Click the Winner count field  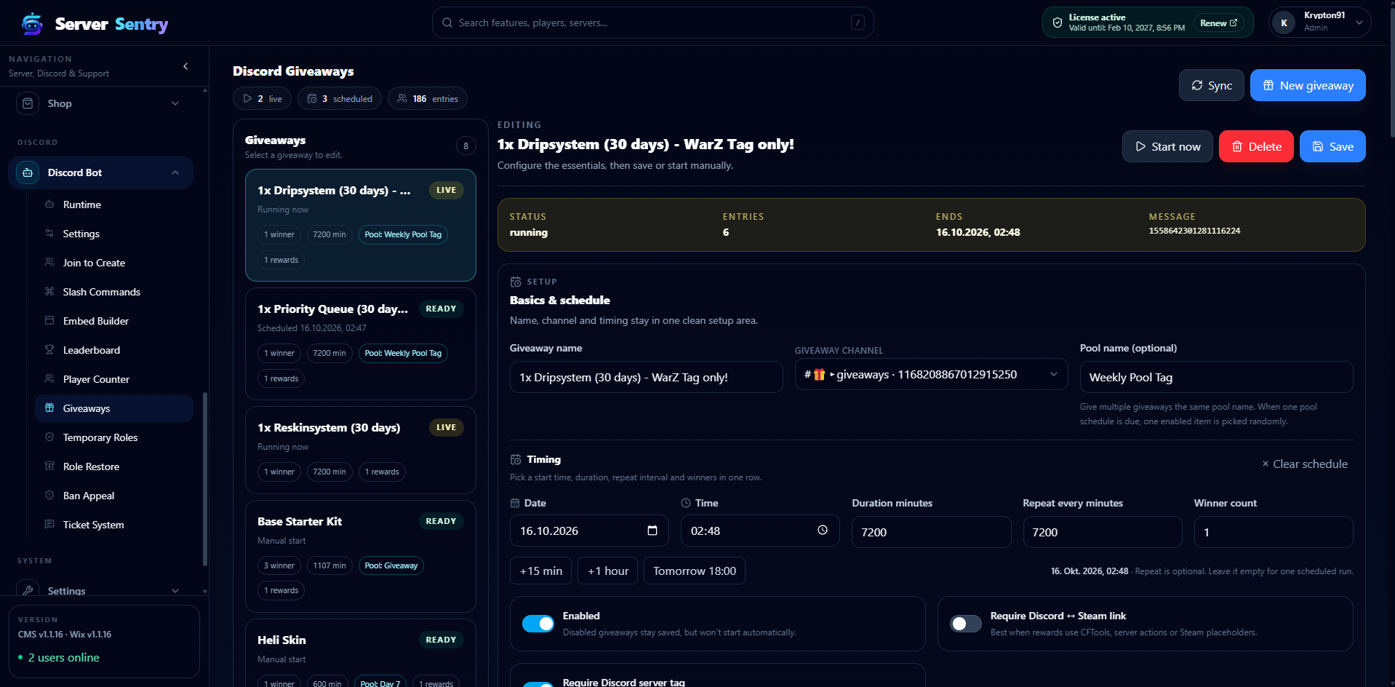tap(1274, 532)
